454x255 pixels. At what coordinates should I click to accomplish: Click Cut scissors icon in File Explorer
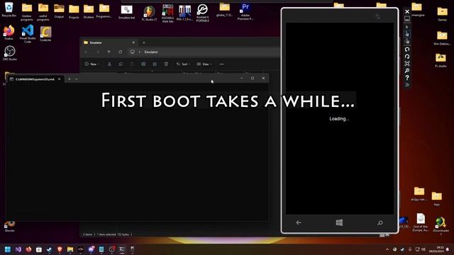(x=109, y=64)
